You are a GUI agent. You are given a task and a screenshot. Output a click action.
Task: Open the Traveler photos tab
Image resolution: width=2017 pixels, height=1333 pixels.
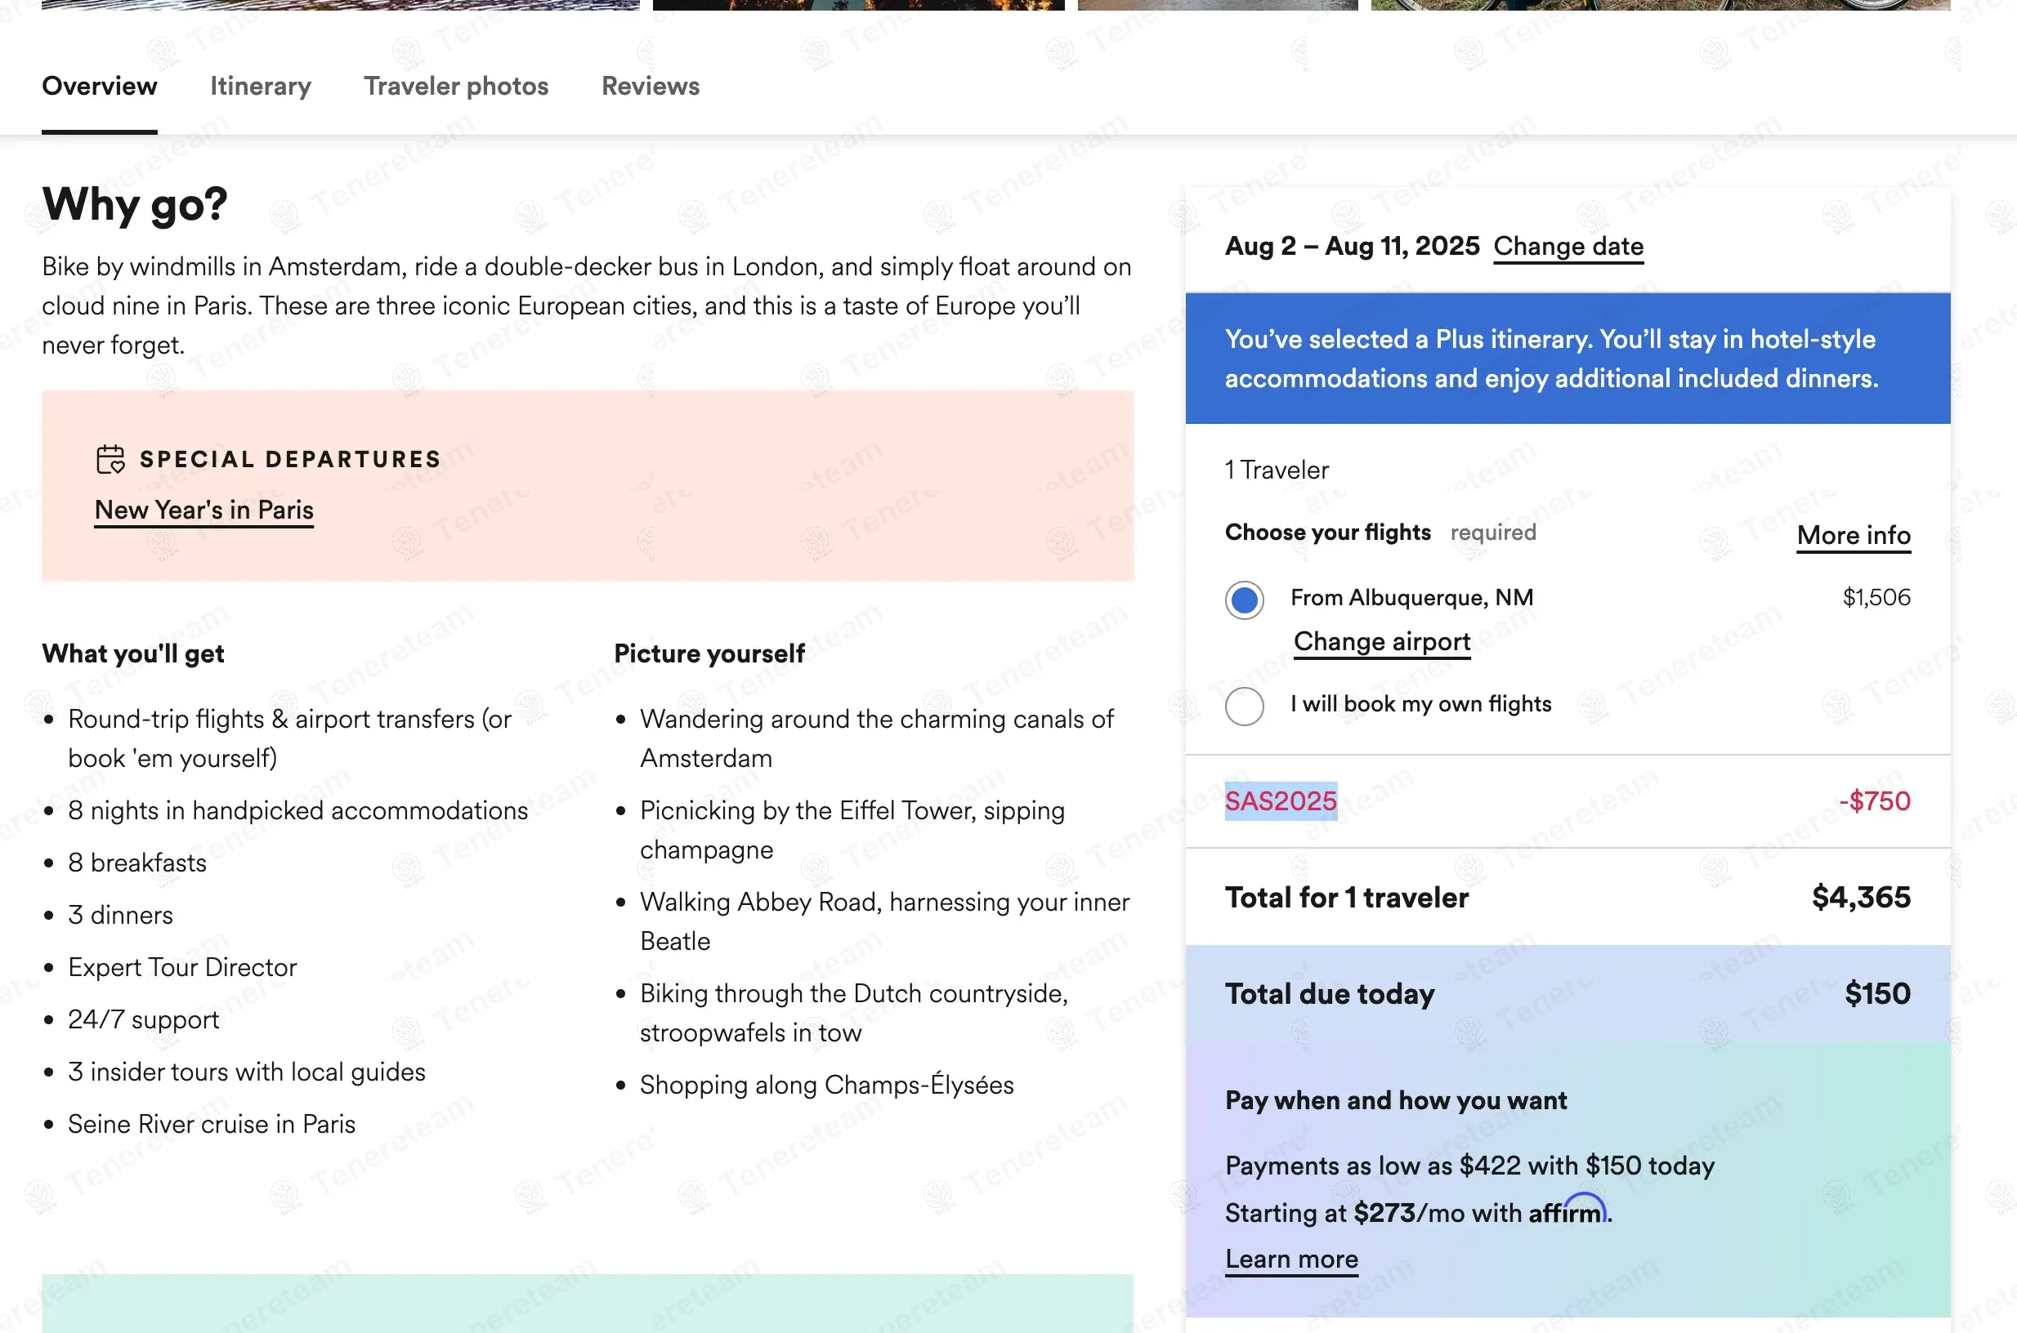(456, 86)
